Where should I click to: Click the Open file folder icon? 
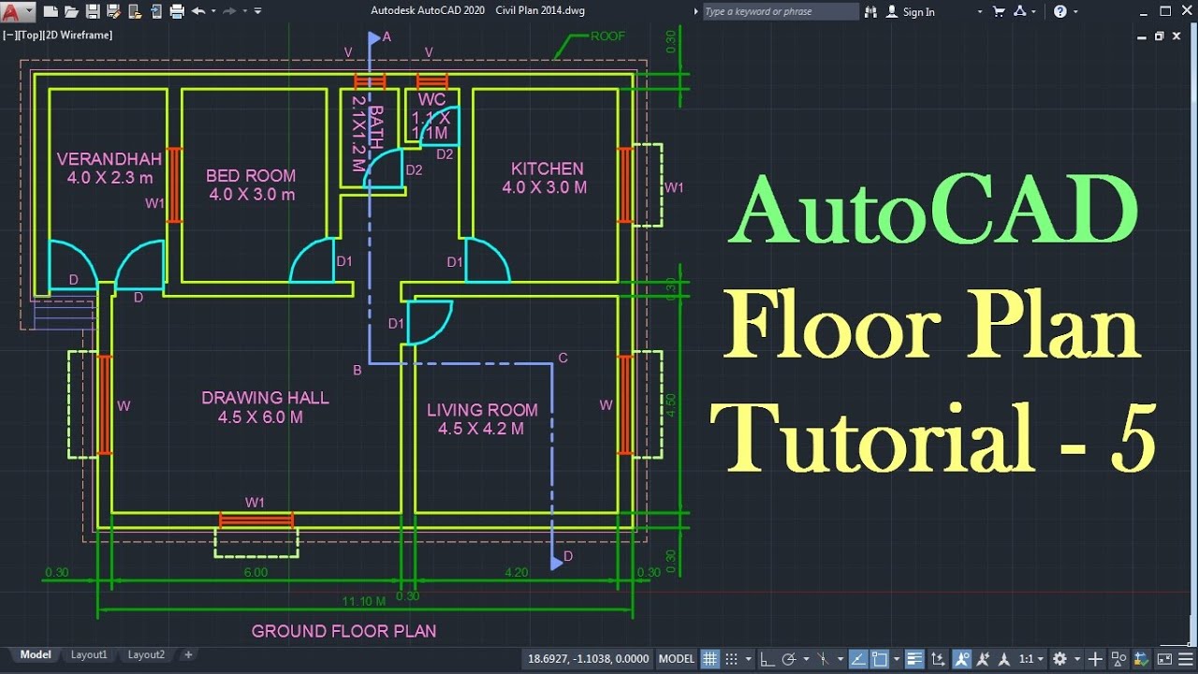pyautogui.click(x=71, y=11)
